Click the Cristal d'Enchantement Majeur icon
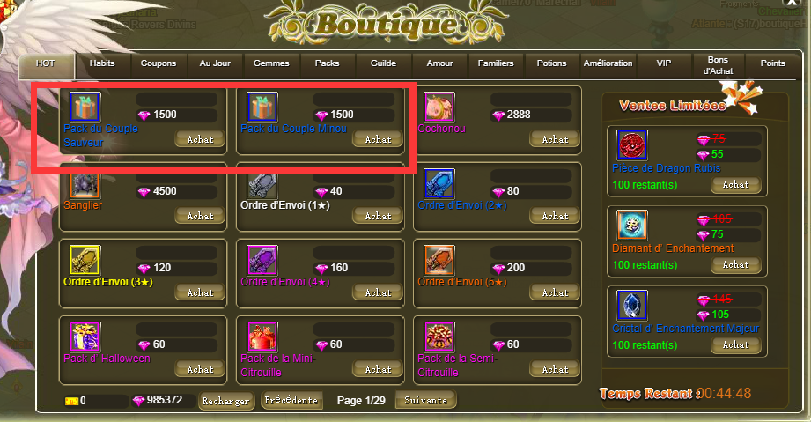 [x=632, y=306]
